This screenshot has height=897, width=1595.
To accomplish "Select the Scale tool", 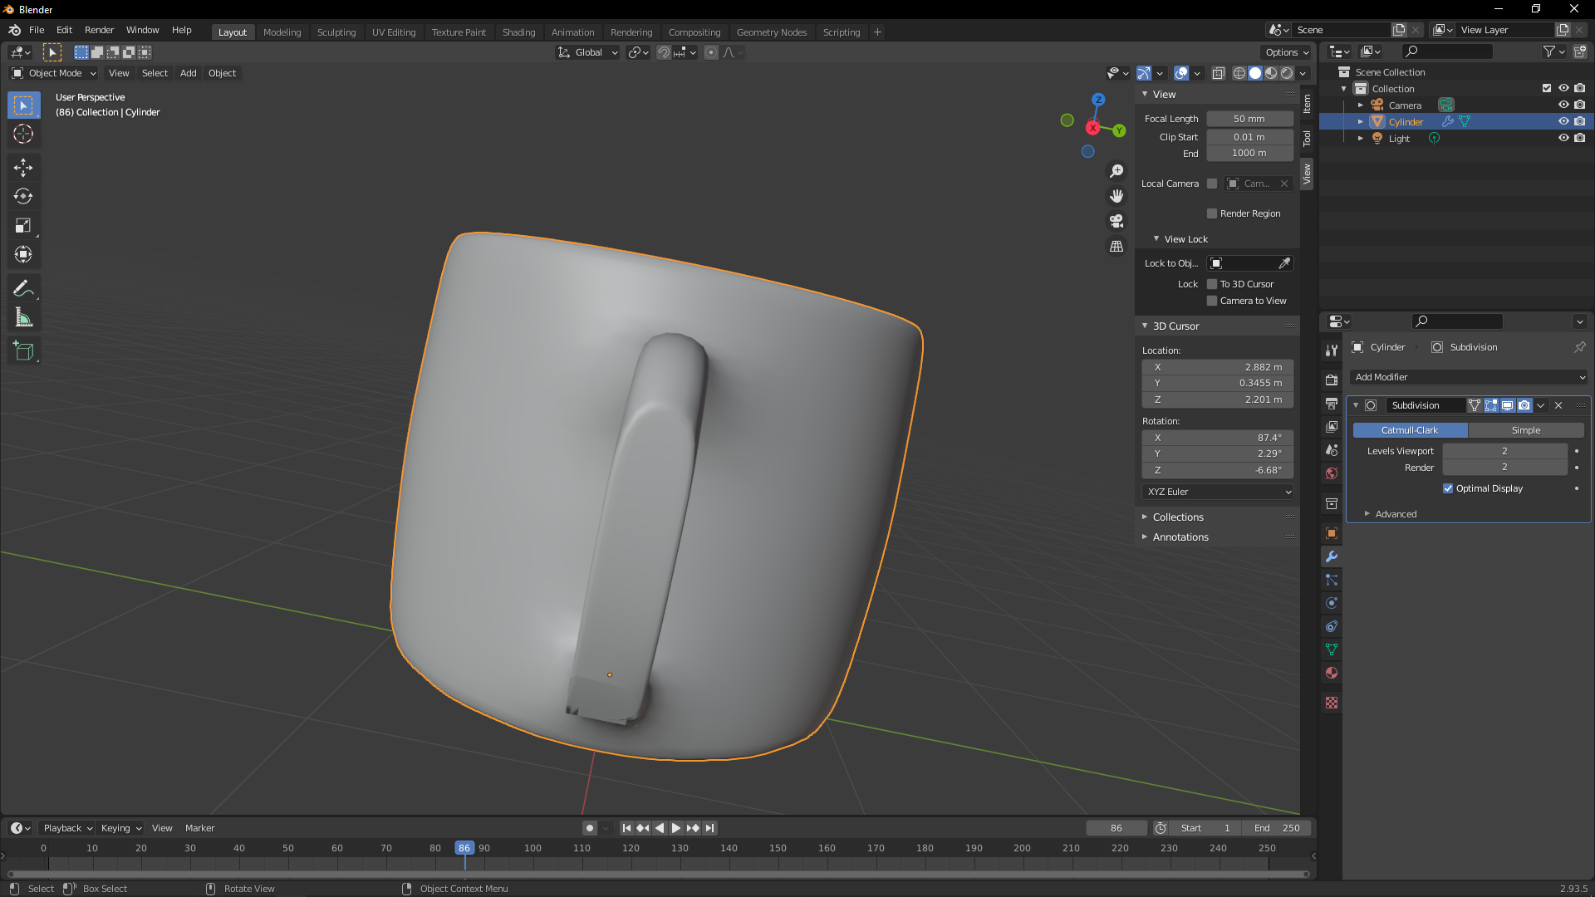I will coord(23,226).
